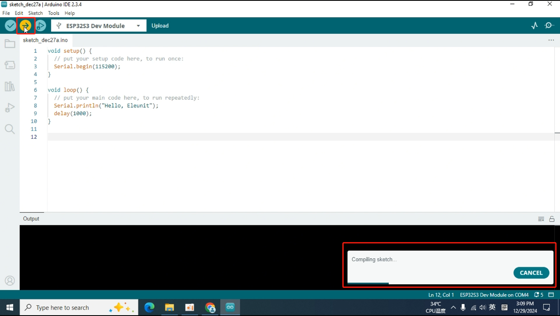Click the Serial.begin(115200) code line
The image size is (560, 316).
point(87,66)
